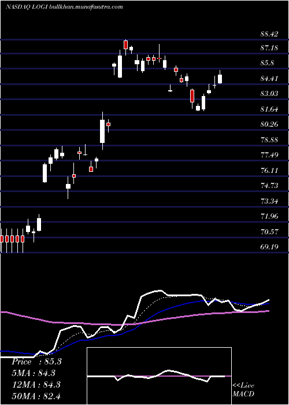The height and width of the screenshot is (405, 289).
Task: Click the 69.19 price axis label
Action: pyautogui.click(x=269, y=247)
